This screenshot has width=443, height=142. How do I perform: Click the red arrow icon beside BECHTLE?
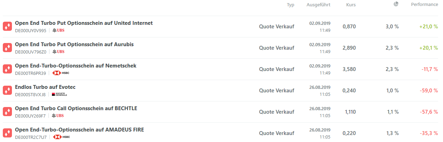click(7, 112)
